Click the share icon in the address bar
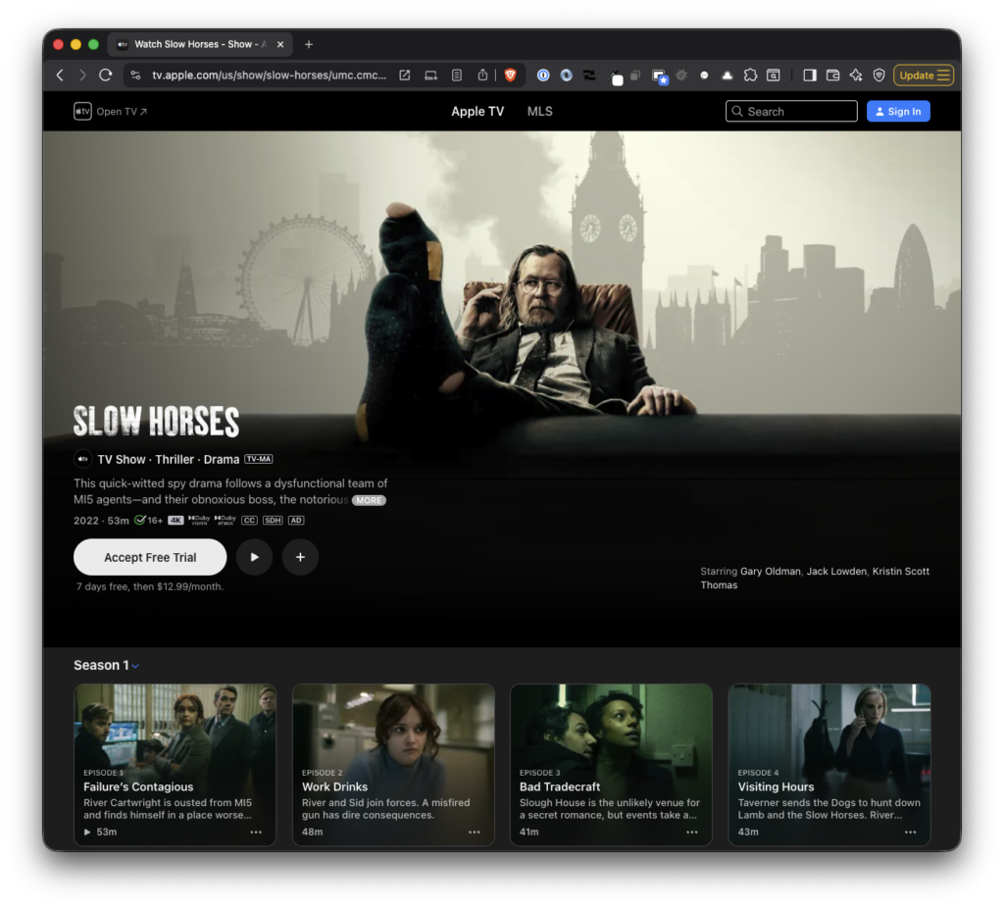 (x=482, y=76)
